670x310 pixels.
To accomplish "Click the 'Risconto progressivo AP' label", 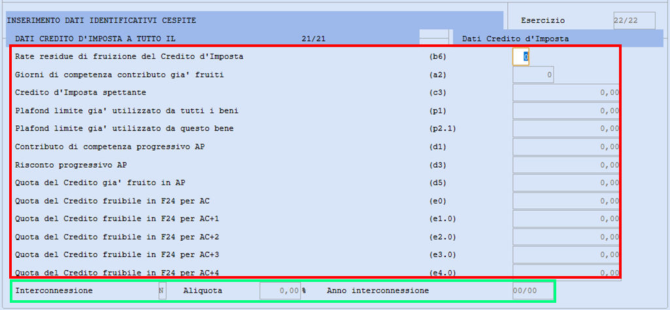I will [x=71, y=165].
